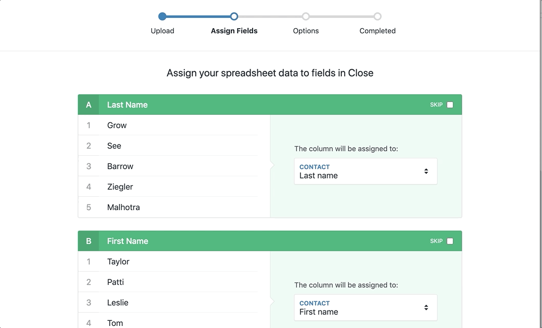
Task: Click the Completed progress circle
Action: pyautogui.click(x=378, y=16)
